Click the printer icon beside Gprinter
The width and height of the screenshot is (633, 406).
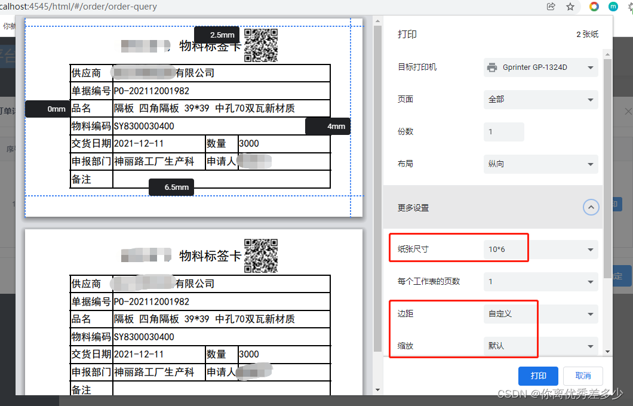tap(492, 67)
